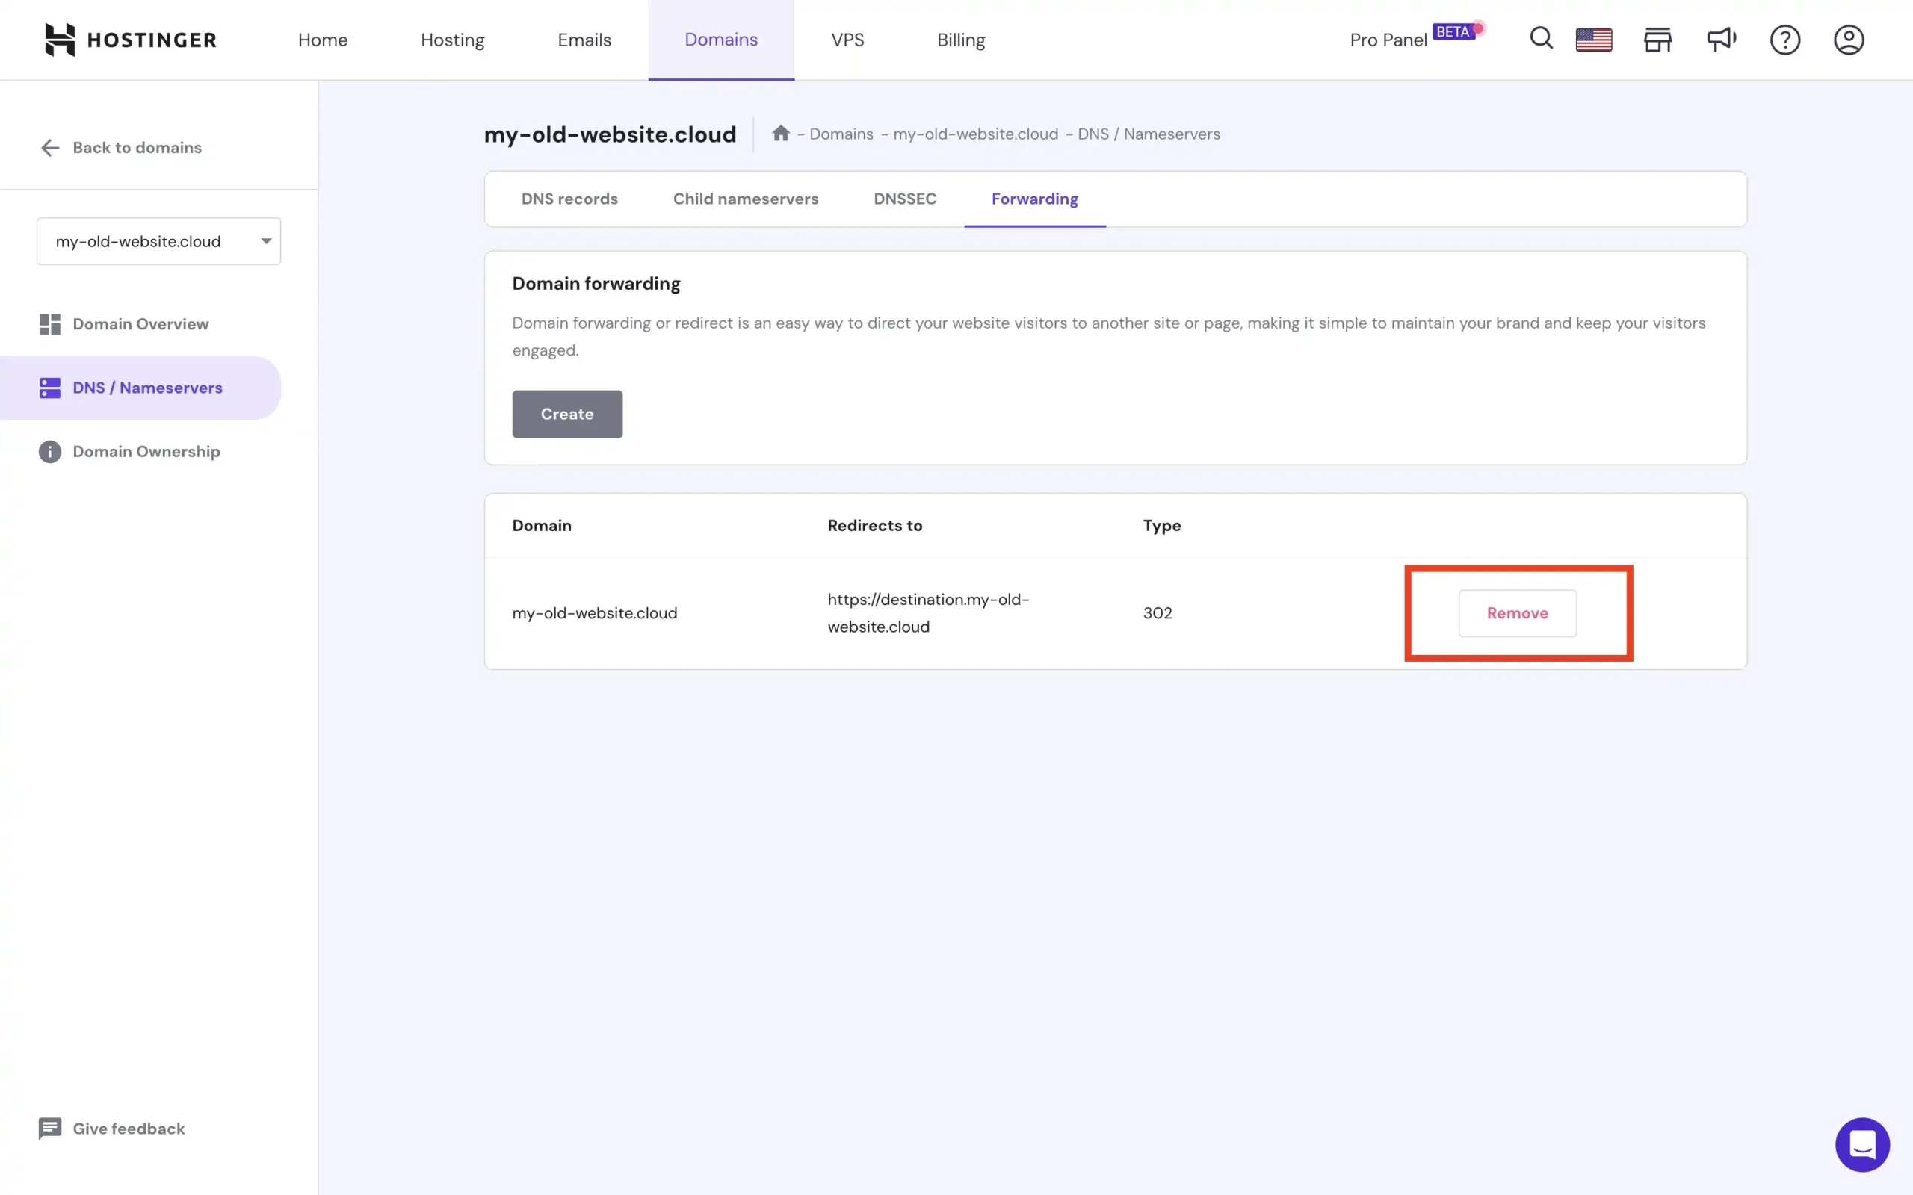Switch to Child nameservers tab

(746, 199)
